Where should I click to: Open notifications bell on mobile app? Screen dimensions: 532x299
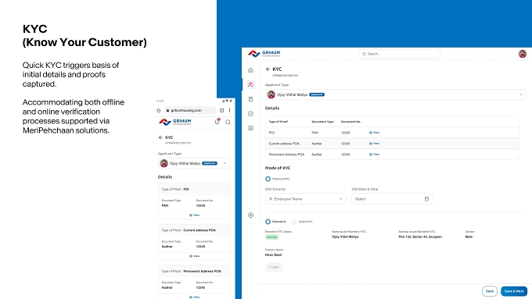click(x=217, y=122)
